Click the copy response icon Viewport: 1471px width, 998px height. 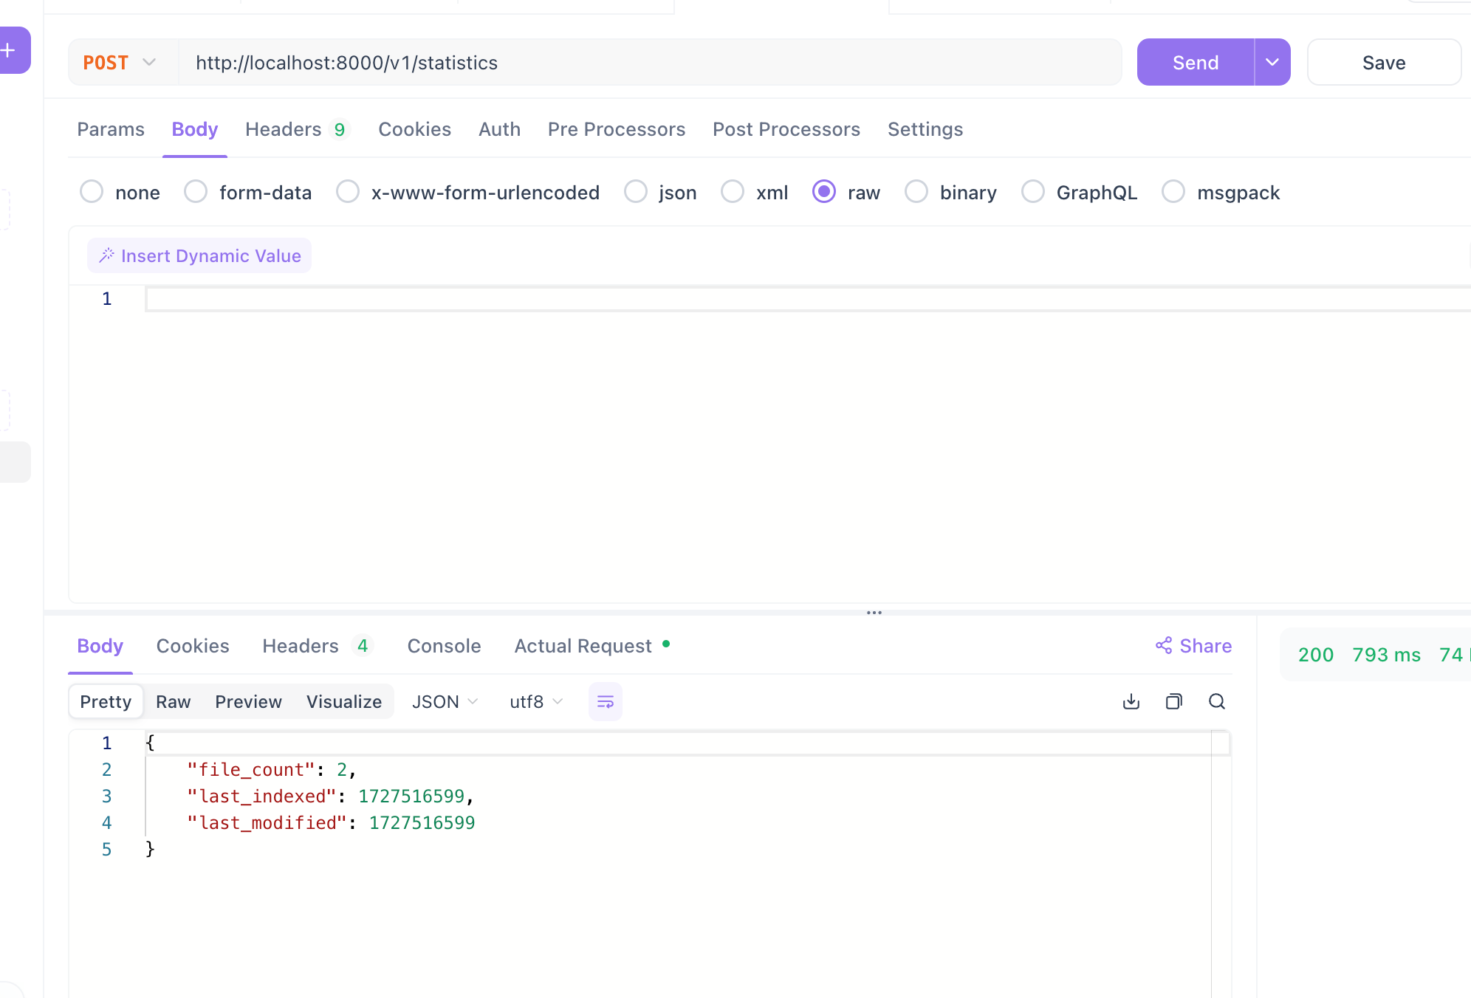1173,701
